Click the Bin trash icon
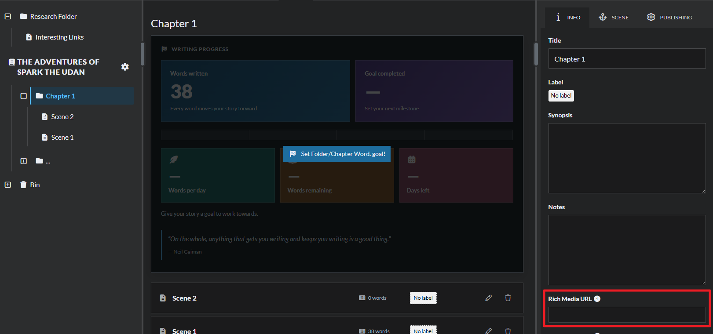Image resolution: width=713 pixels, height=334 pixels. [x=23, y=185]
